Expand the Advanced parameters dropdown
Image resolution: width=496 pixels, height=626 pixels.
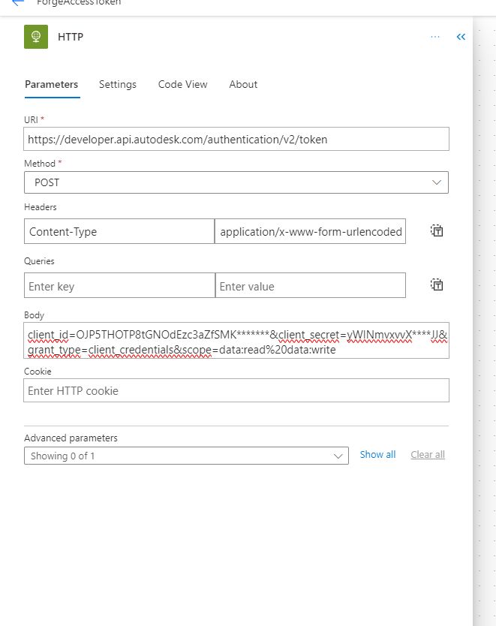coord(186,456)
